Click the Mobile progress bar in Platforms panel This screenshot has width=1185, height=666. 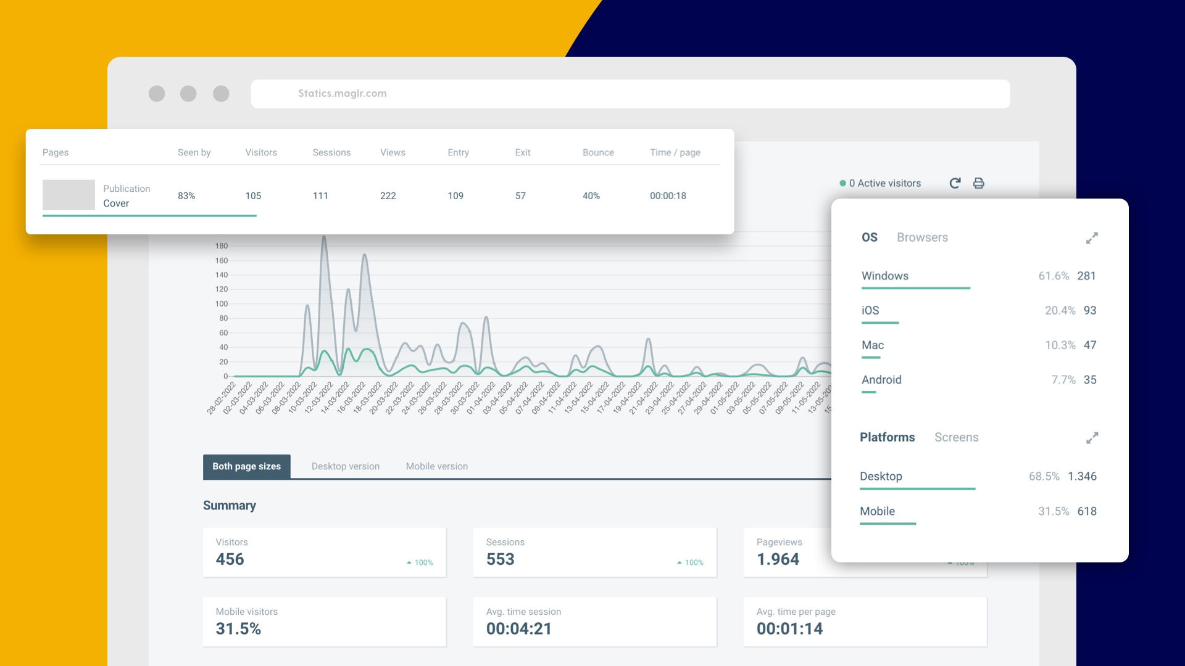click(x=888, y=525)
